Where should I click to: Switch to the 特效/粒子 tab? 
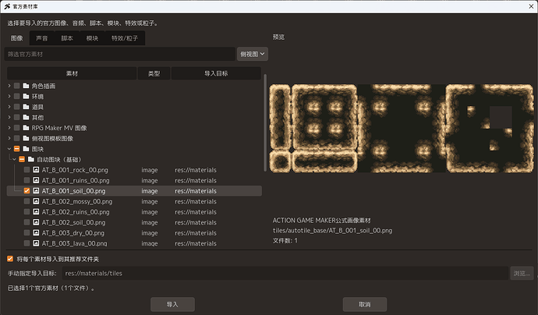click(x=125, y=38)
